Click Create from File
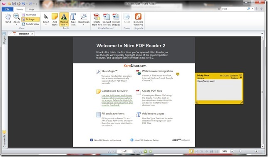Screen dimensions: 268x157 coord(97,20)
